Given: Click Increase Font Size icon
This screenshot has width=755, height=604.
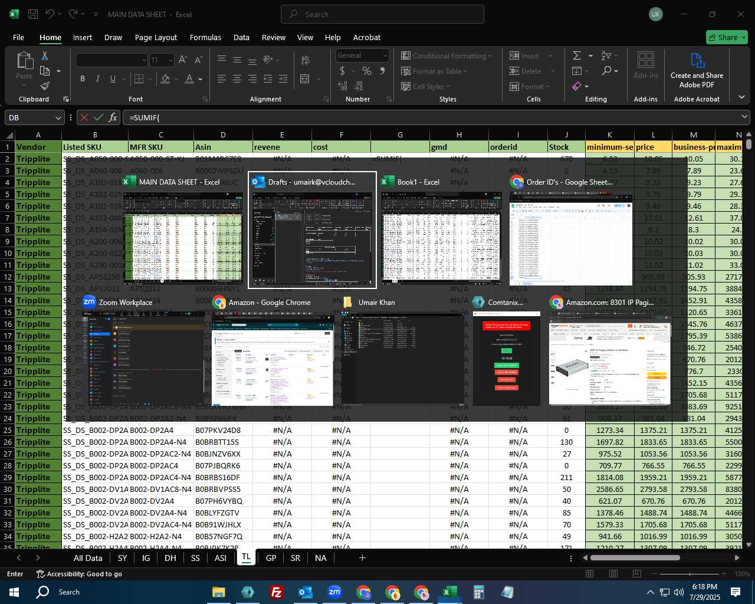Looking at the screenshot, I should 183,60.
